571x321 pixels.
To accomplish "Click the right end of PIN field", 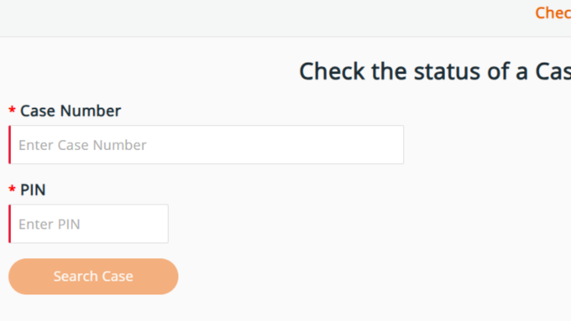I will [x=160, y=224].
